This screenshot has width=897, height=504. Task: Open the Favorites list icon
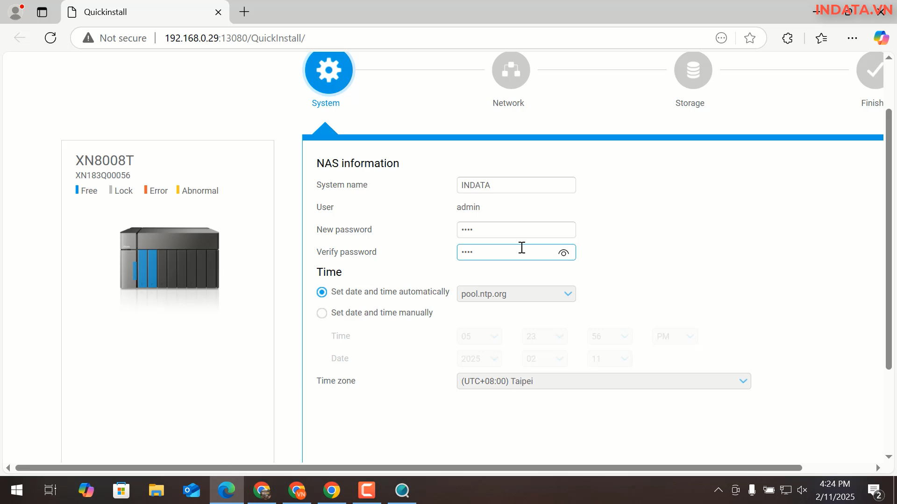(821, 38)
